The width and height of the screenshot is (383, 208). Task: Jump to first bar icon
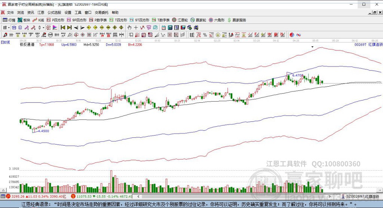(x=63, y=28)
